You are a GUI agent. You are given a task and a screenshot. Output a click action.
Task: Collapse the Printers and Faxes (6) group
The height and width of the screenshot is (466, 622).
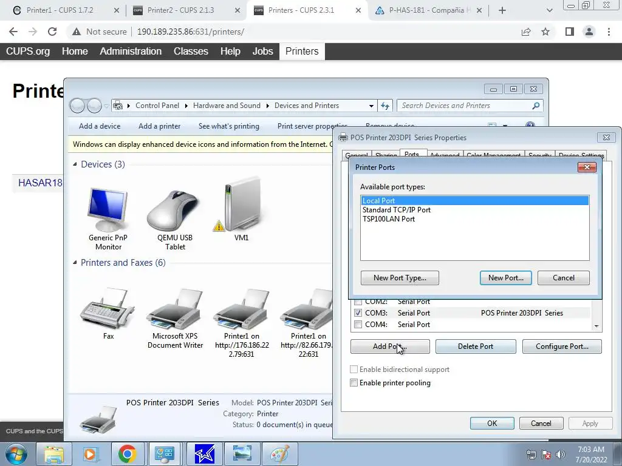point(75,262)
